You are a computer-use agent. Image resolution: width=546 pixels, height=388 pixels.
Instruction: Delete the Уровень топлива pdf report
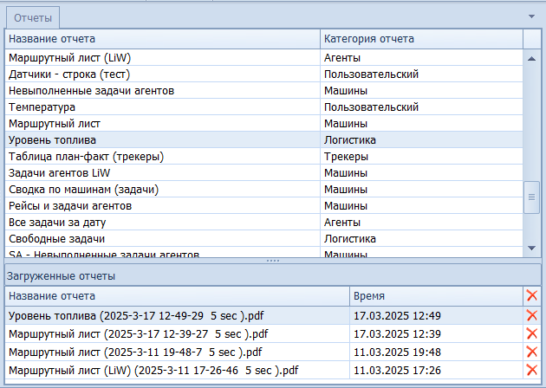tap(532, 315)
